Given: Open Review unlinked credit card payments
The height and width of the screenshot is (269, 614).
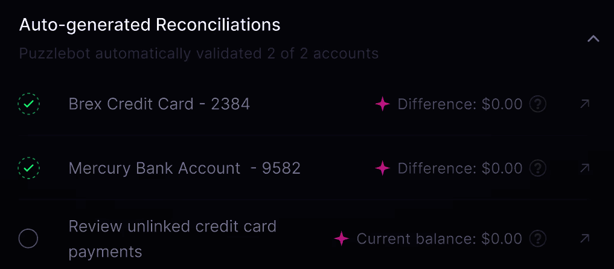Looking at the screenshot, I should pyautogui.click(x=172, y=239).
